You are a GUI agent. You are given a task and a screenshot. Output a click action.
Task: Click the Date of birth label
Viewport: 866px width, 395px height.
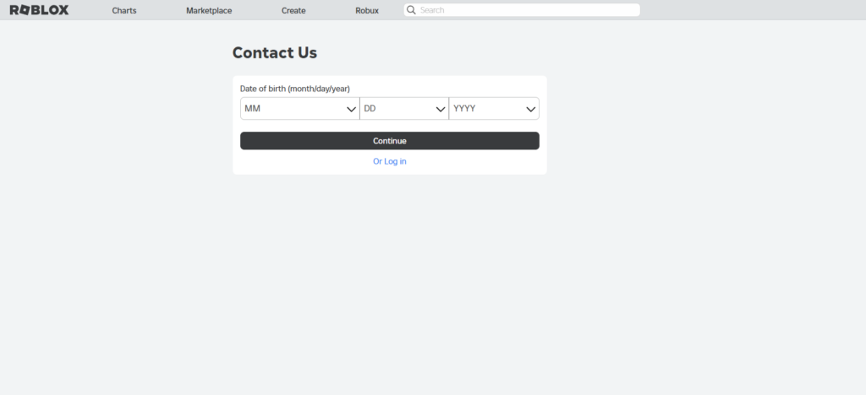[x=295, y=89]
